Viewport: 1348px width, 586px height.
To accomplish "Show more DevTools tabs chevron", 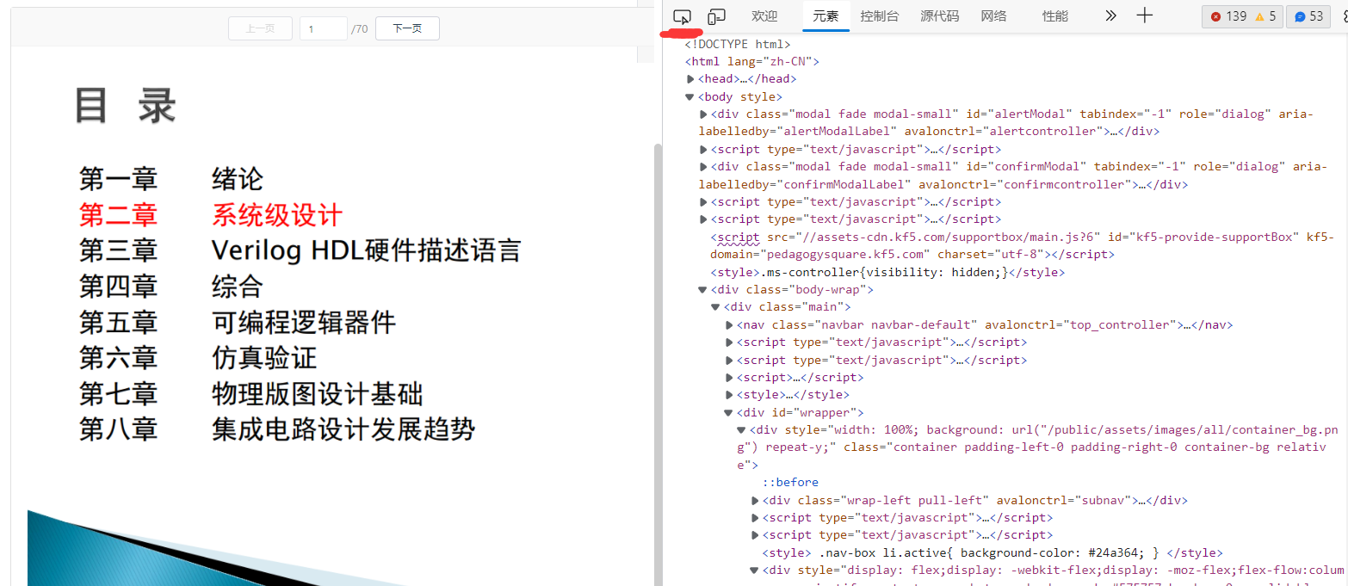I will pyautogui.click(x=1110, y=15).
